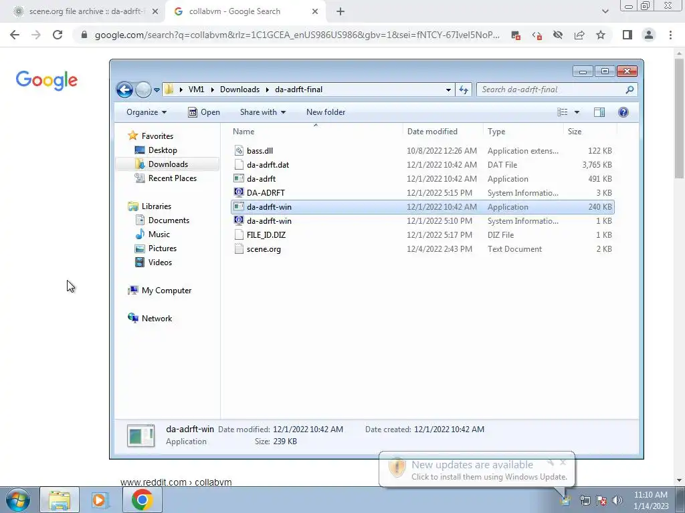685x513 pixels.
Task: Click the search magnifier in Explorer search
Action: pyautogui.click(x=629, y=90)
